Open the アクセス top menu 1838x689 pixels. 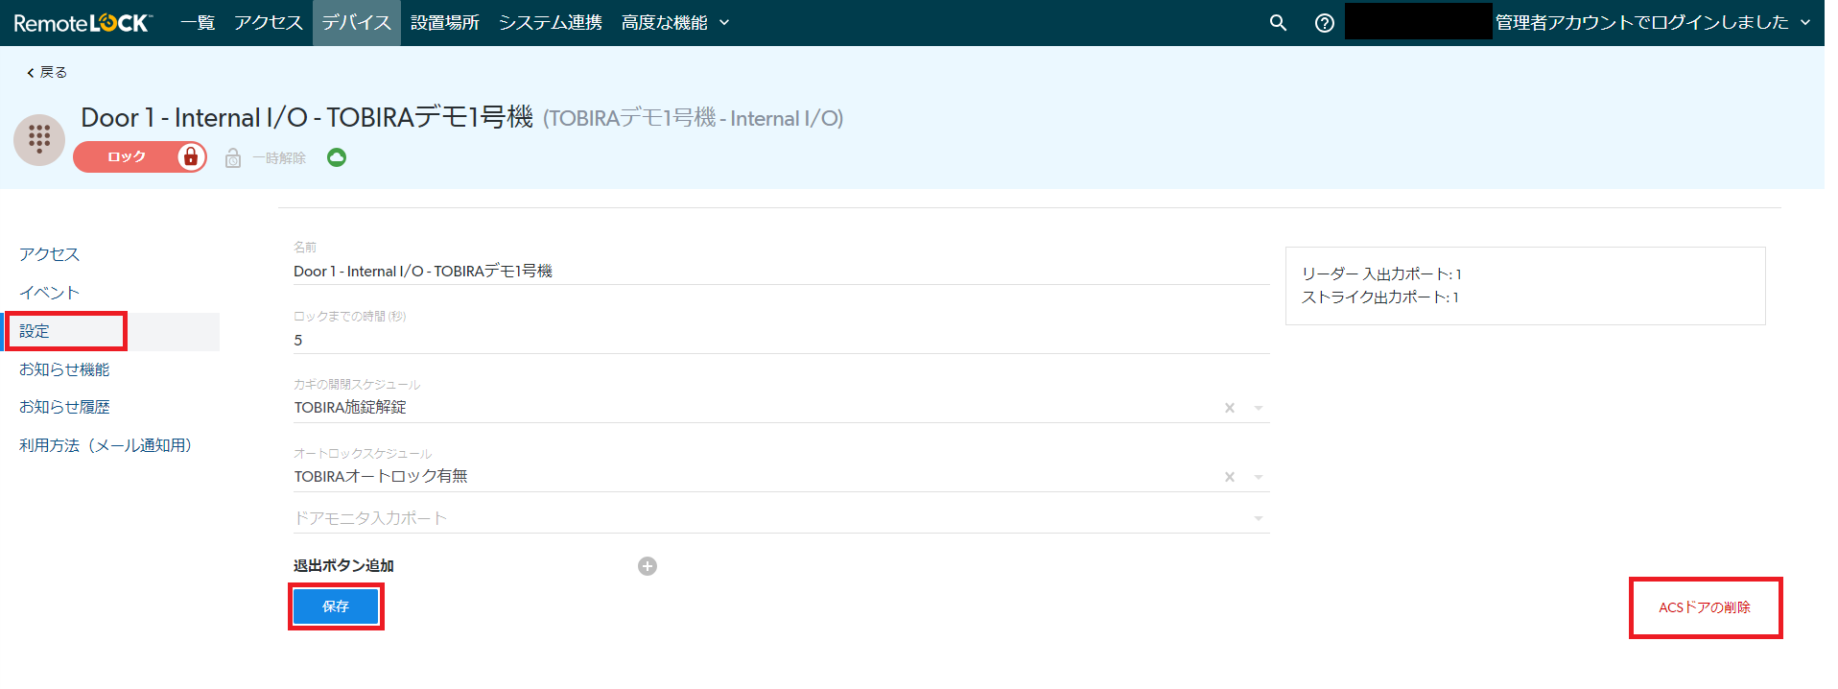click(x=269, y=23)
